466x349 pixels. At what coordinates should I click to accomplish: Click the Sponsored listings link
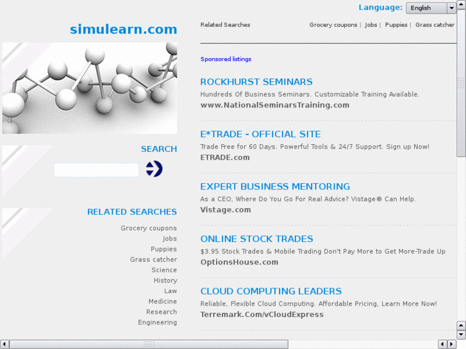[x=226, y=59]
